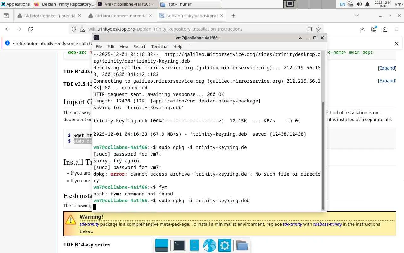This screenshot has width=404, height=253.
Task: Click the blue info icon in the notification bar
Action: click(x=7, y=43)
